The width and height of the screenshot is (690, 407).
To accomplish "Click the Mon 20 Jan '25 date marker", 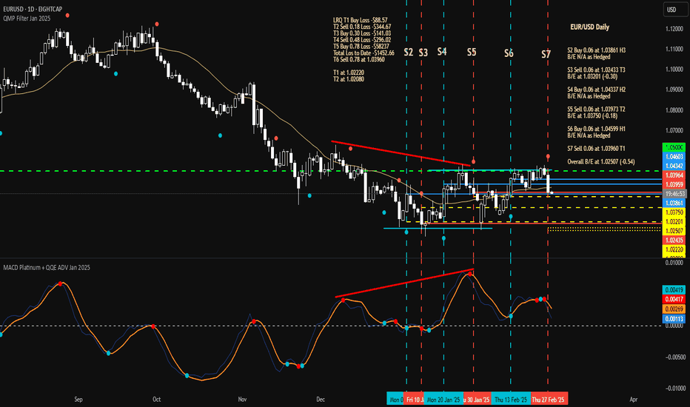I will pyautogui.click(x=443, y=400).
